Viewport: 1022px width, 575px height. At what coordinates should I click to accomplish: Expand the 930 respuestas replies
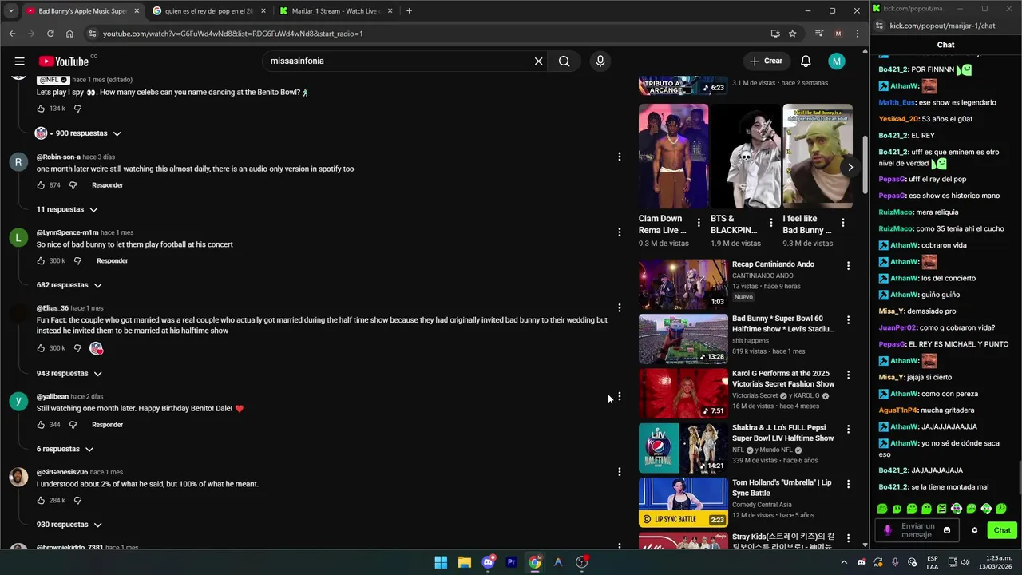click(69, 525)
